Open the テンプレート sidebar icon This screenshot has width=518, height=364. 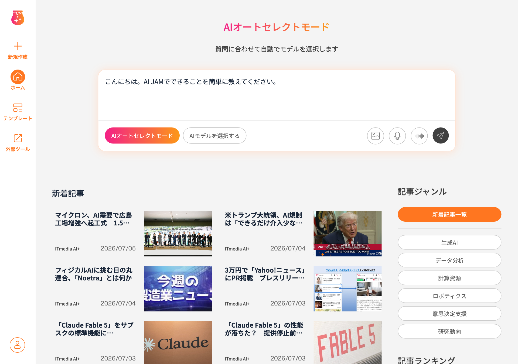[x=18, y=108]
